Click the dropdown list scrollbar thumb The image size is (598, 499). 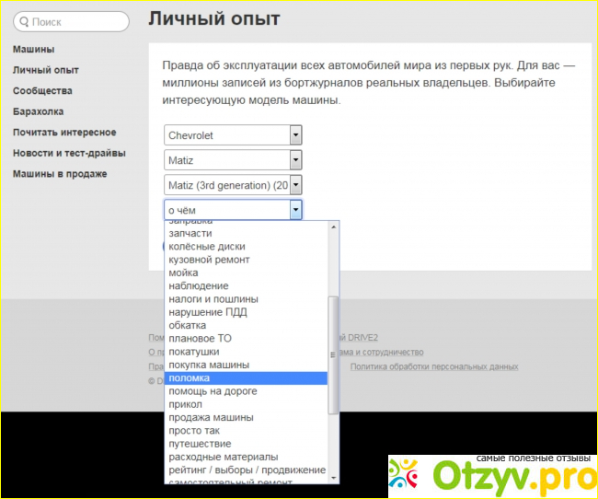pyautogui.click(x=334, y=354)
